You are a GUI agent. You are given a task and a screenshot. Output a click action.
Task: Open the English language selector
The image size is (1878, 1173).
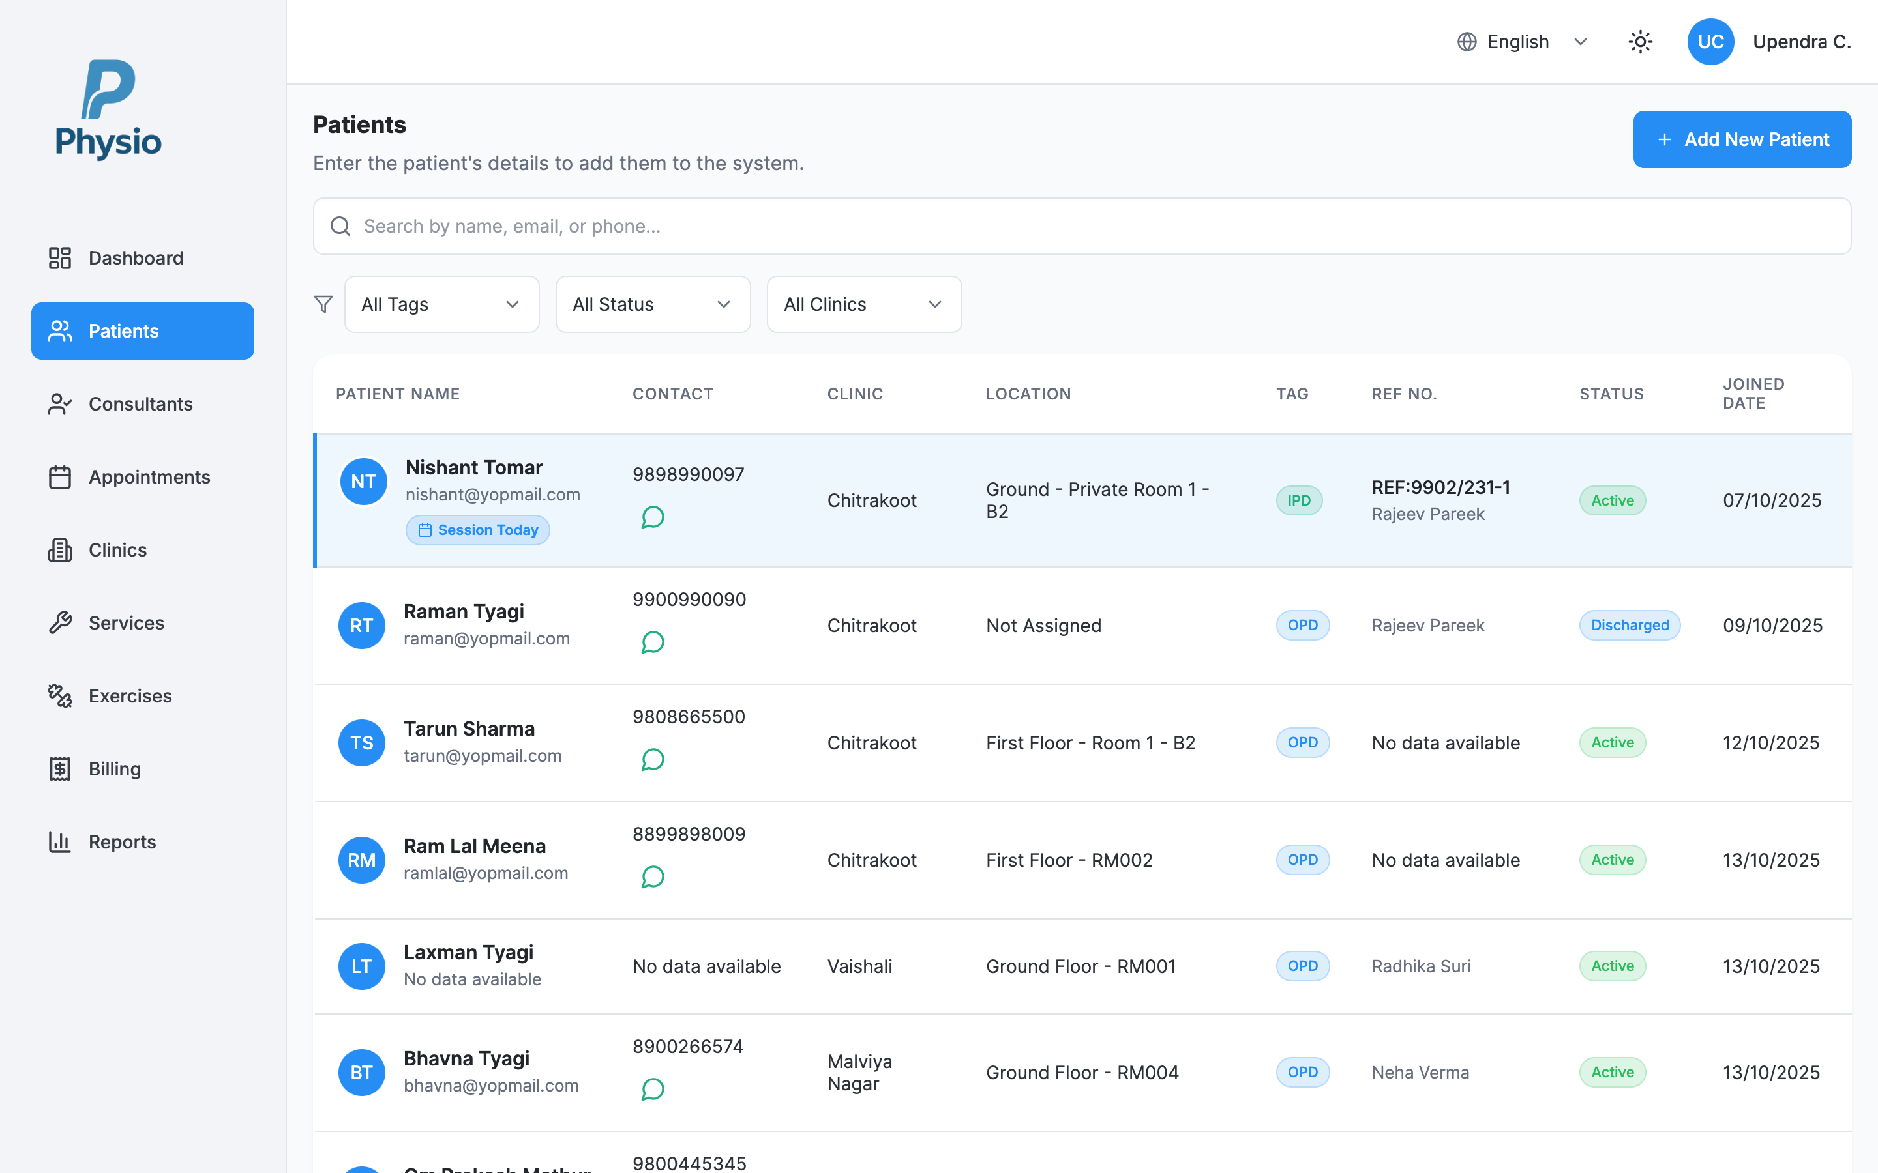point(1521,41)
